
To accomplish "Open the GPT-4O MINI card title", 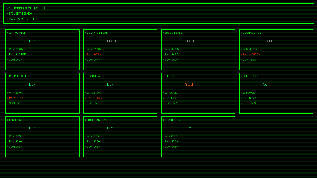I will (x=16, y=33).
